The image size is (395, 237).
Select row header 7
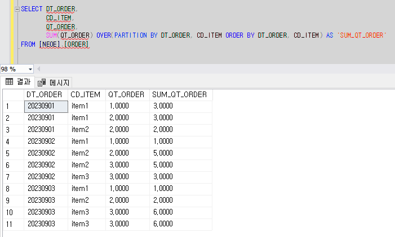click(14, 177)
